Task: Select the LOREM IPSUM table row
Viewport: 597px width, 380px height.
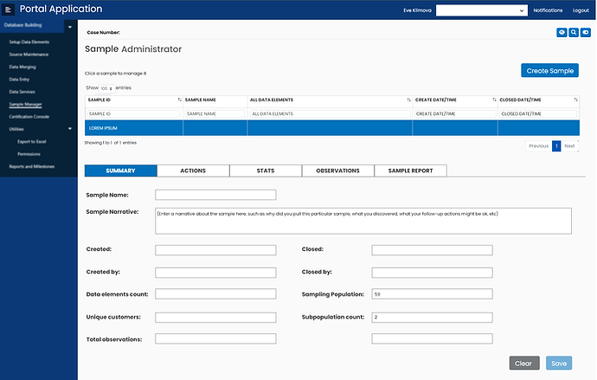Action: [332, 128]
